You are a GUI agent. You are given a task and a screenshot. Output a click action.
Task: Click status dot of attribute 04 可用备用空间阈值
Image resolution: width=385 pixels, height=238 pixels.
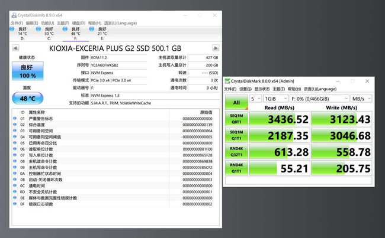[15, 137]
